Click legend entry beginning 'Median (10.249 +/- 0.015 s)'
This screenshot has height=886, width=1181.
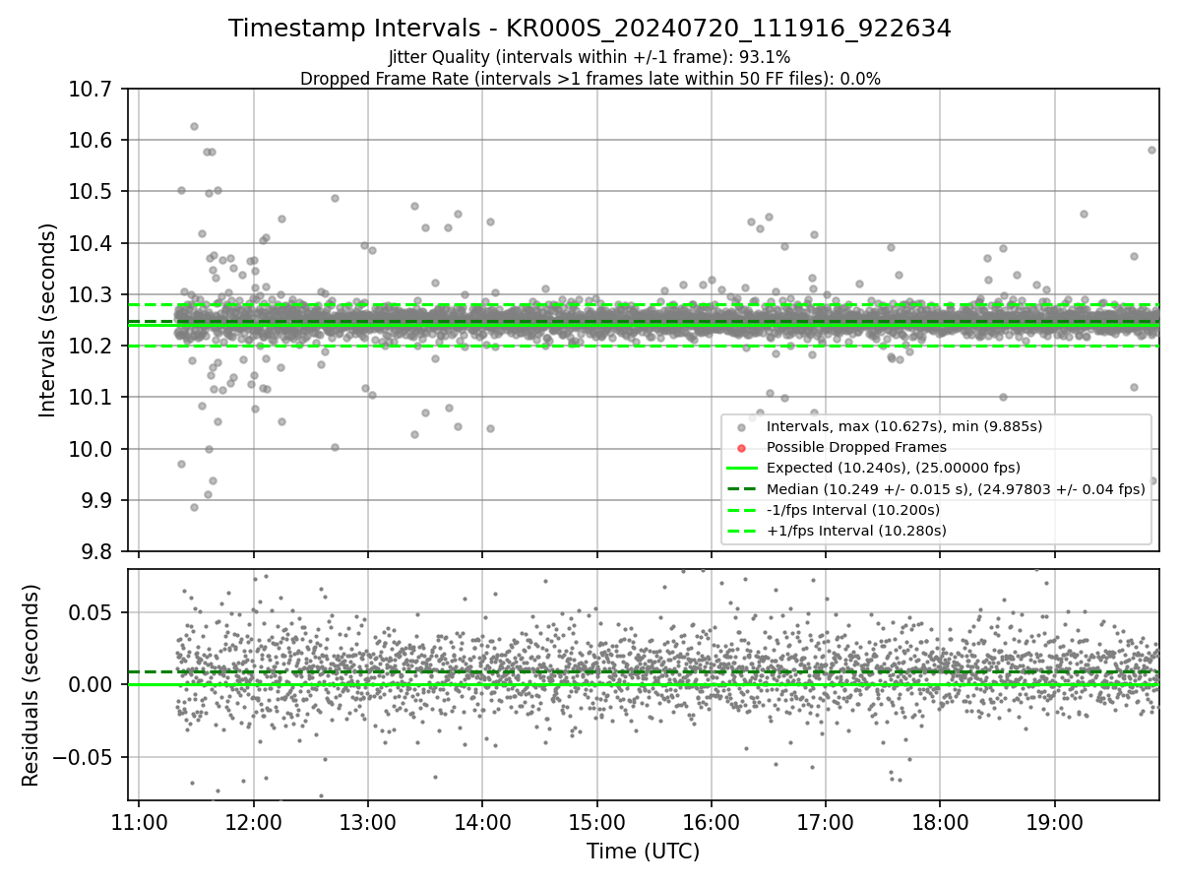pos(956,489)
